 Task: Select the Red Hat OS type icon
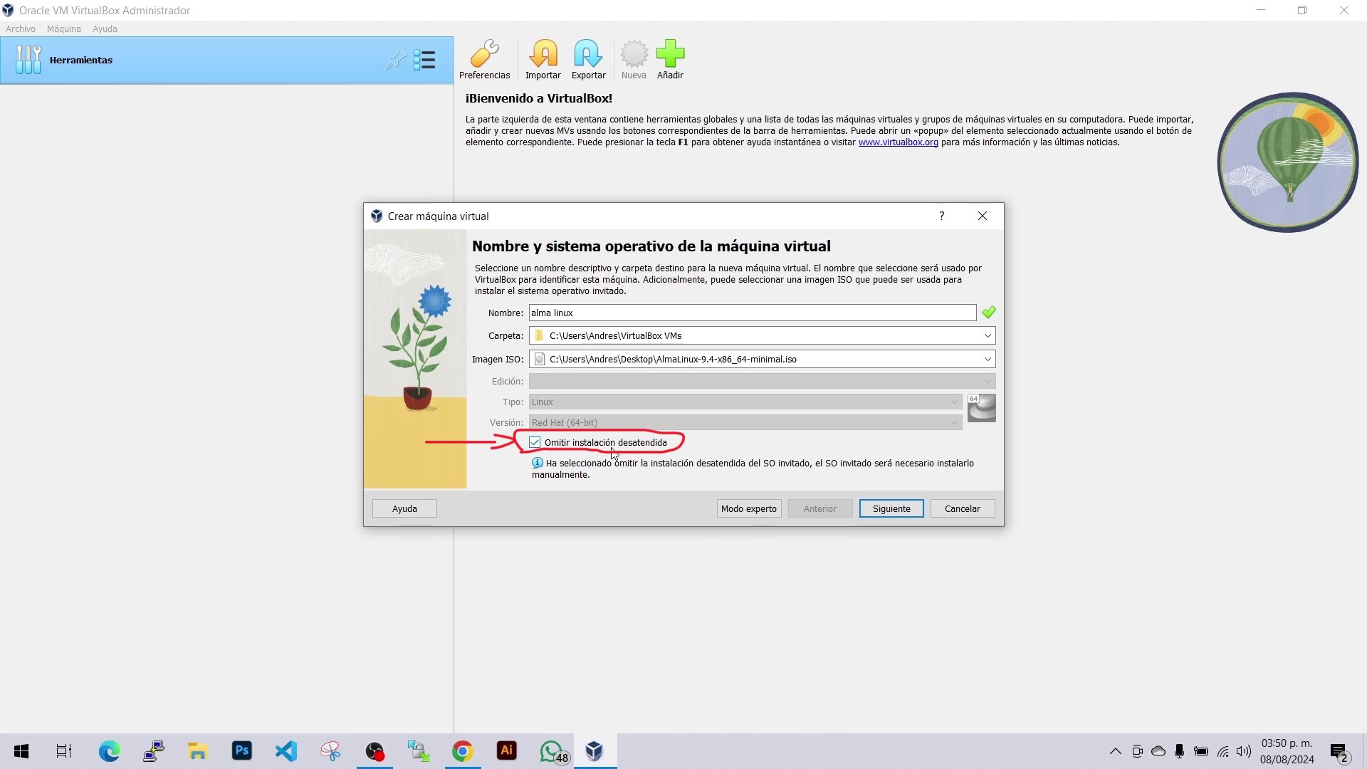pos(981,408)
